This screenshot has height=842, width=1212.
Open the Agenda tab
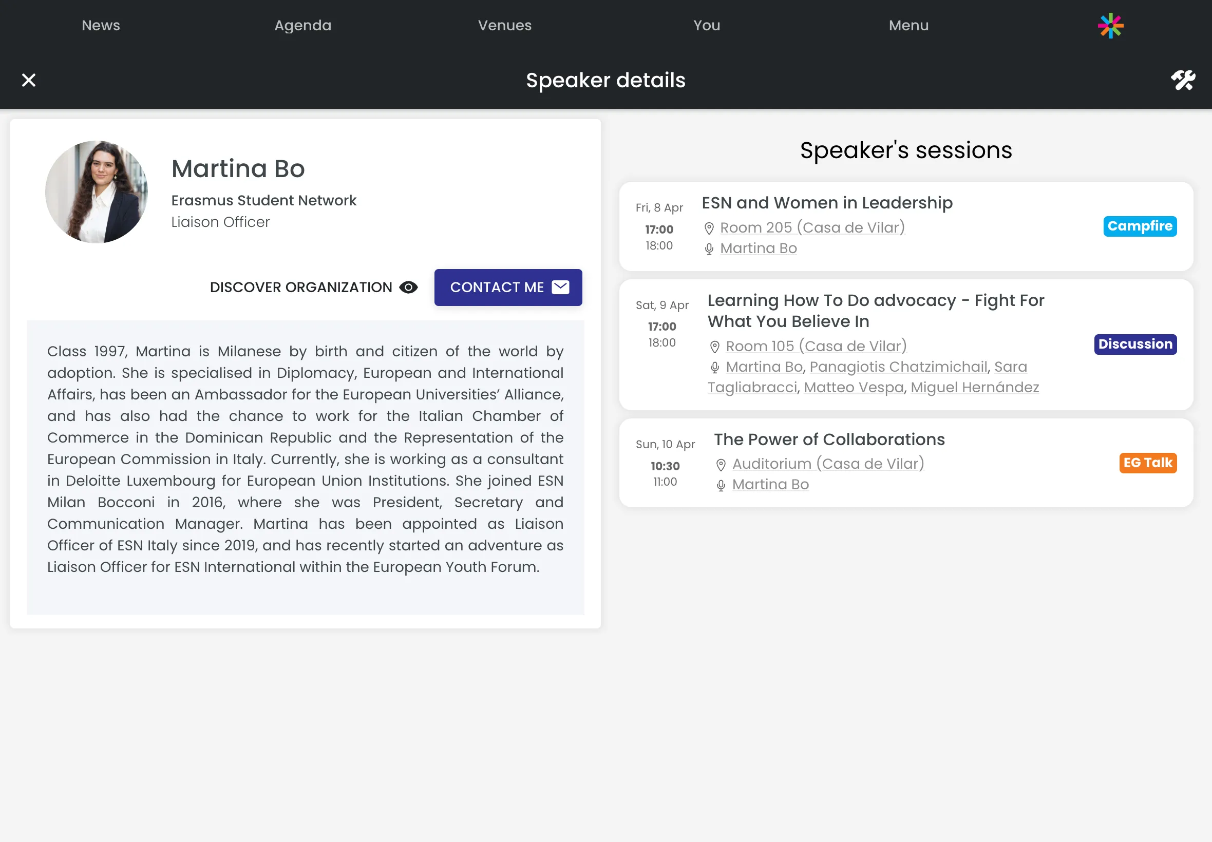pos(303,25)
